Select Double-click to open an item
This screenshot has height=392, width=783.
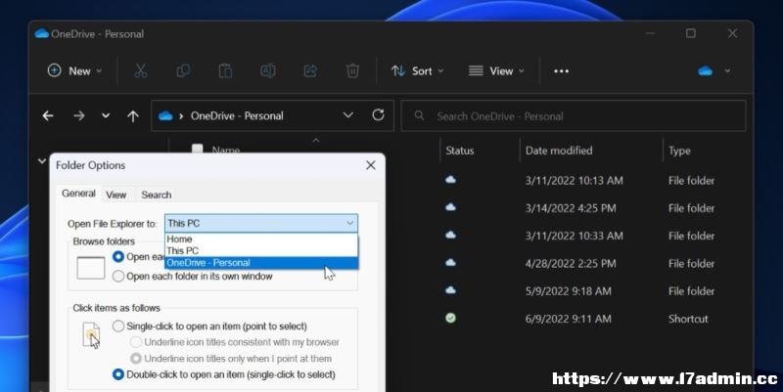click(118, 374)
